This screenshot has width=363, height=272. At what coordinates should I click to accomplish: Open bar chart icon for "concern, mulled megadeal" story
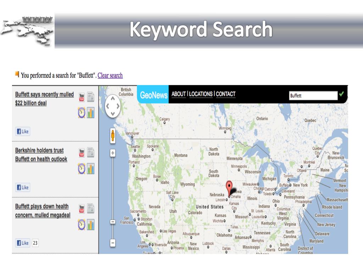91,224
